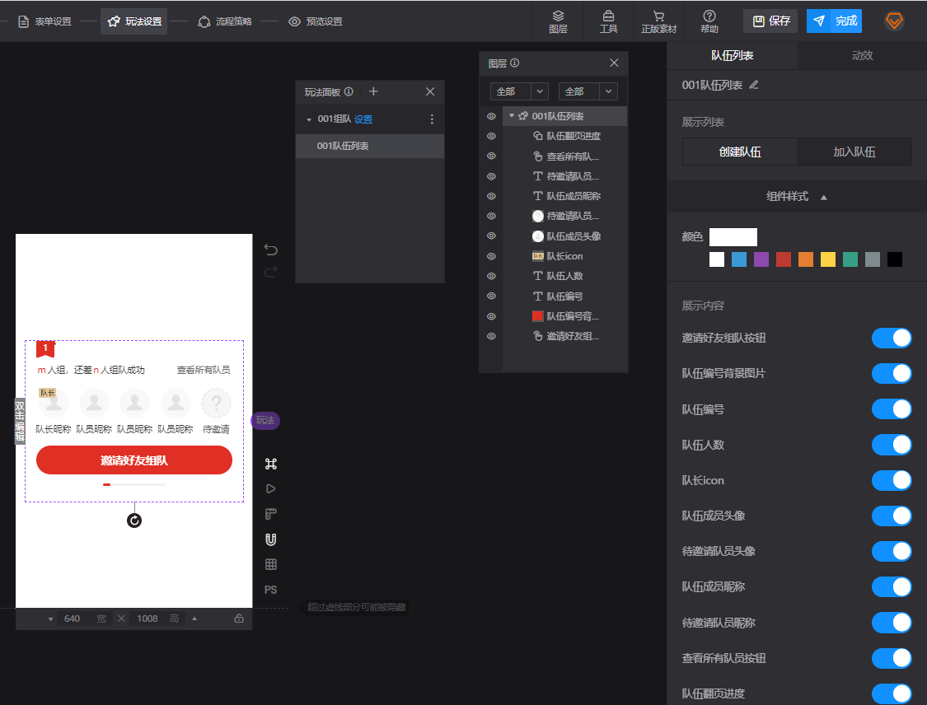Click the 完成 finish button
Viewport: 927px width, 705px height.
click(x=834, y=21)
